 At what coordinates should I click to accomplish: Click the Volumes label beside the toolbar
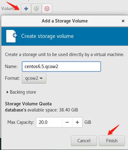tap(8, 9)
